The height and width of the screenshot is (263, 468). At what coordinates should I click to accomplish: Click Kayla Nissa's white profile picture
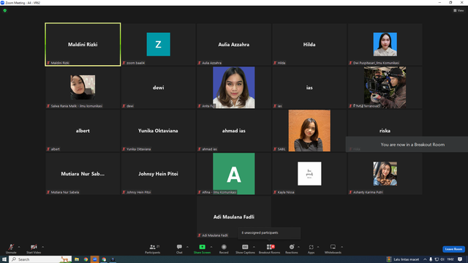tap(309, 174)
